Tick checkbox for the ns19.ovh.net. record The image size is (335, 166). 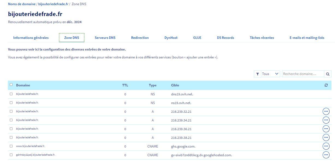(x=11, y=103)
